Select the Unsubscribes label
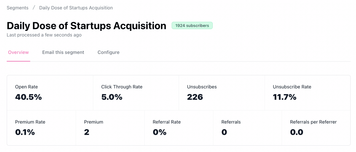 click(202, 87)
